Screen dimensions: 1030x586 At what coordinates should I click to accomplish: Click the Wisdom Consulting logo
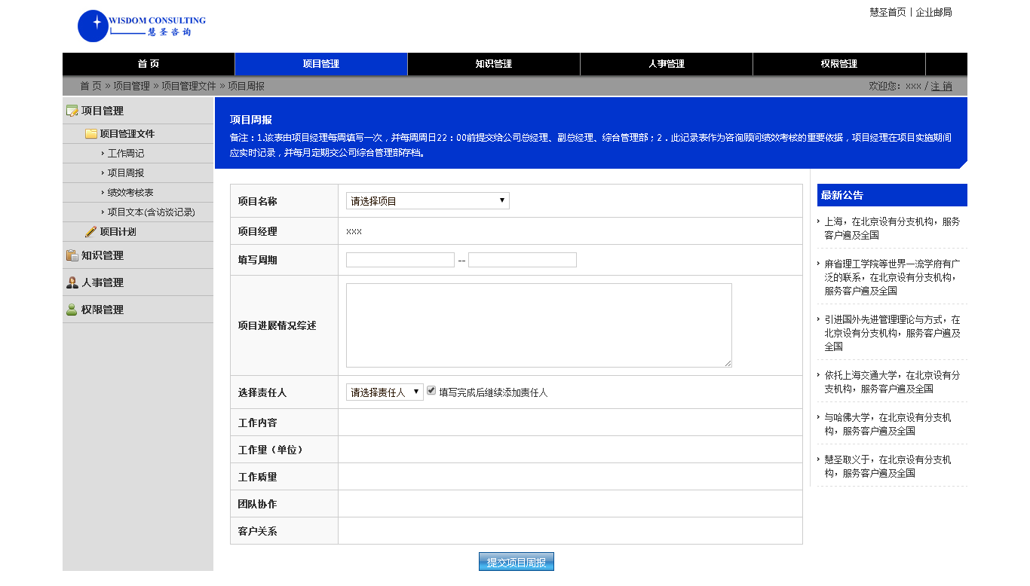pos(141,26)
